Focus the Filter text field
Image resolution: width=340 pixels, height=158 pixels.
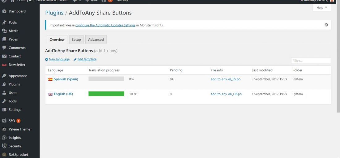(311, 61)
